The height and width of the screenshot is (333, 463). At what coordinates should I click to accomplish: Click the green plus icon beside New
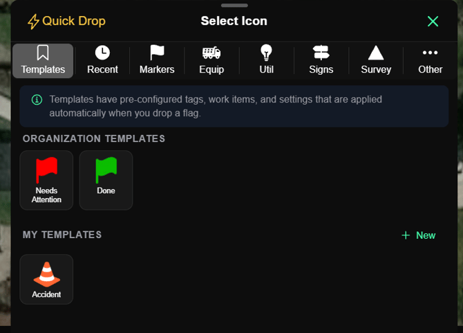click(406, 235)
